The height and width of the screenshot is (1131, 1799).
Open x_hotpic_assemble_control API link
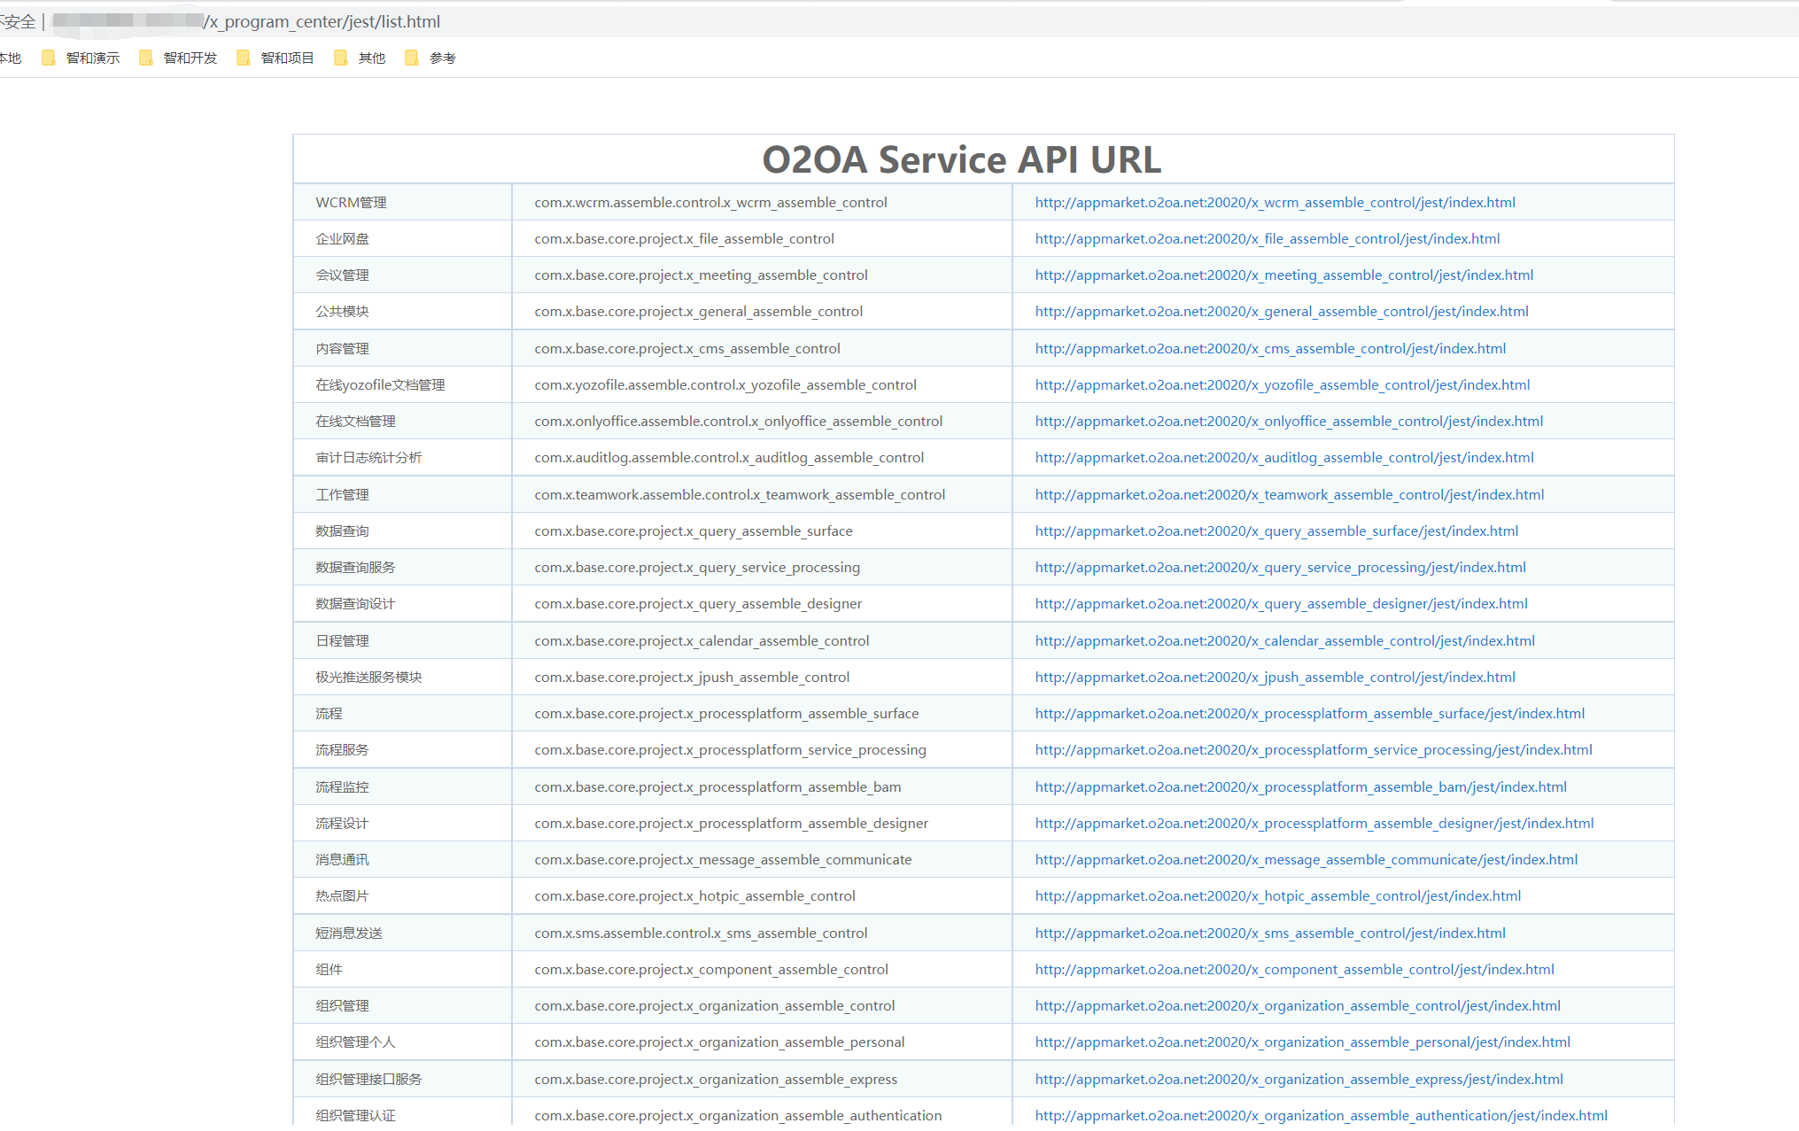(x=1277, y=895)
